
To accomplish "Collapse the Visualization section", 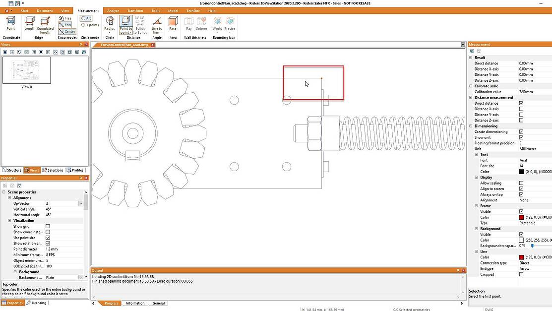I will tap(9, 221).
